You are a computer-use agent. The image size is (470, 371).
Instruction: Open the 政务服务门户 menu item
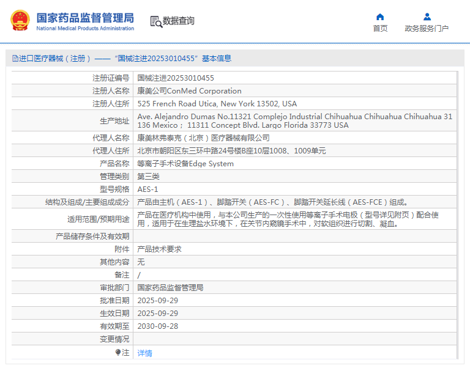coord(427,28)
